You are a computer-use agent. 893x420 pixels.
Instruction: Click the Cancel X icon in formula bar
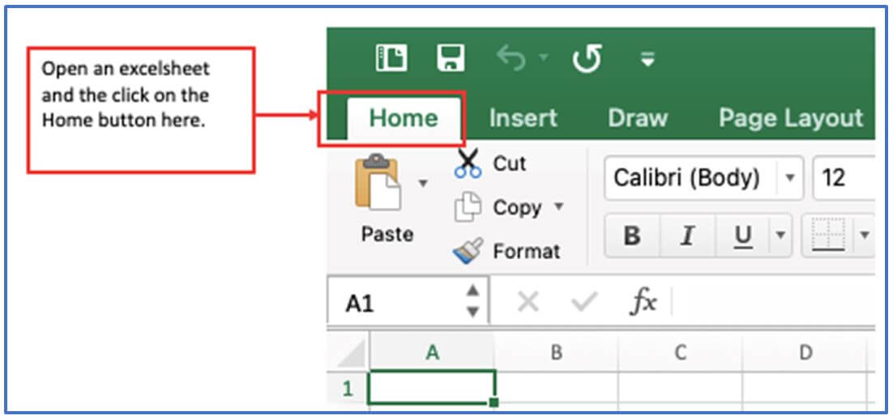click(x=528, y=302)
